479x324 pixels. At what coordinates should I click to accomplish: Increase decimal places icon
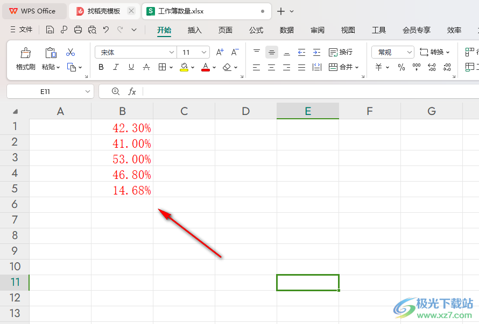[x=432, y=67]
